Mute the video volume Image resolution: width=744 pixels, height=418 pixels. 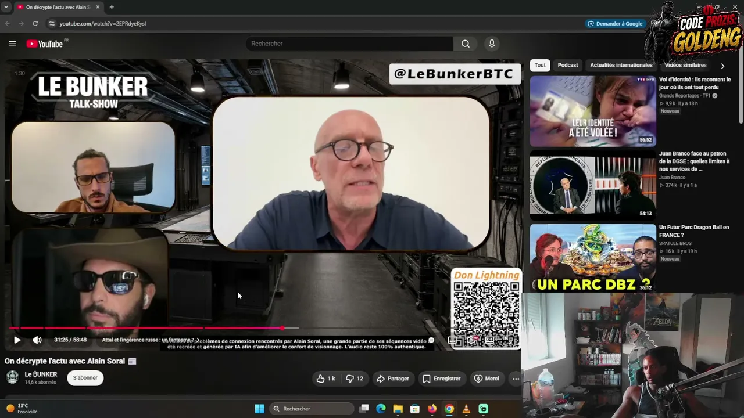click(37, 340)
